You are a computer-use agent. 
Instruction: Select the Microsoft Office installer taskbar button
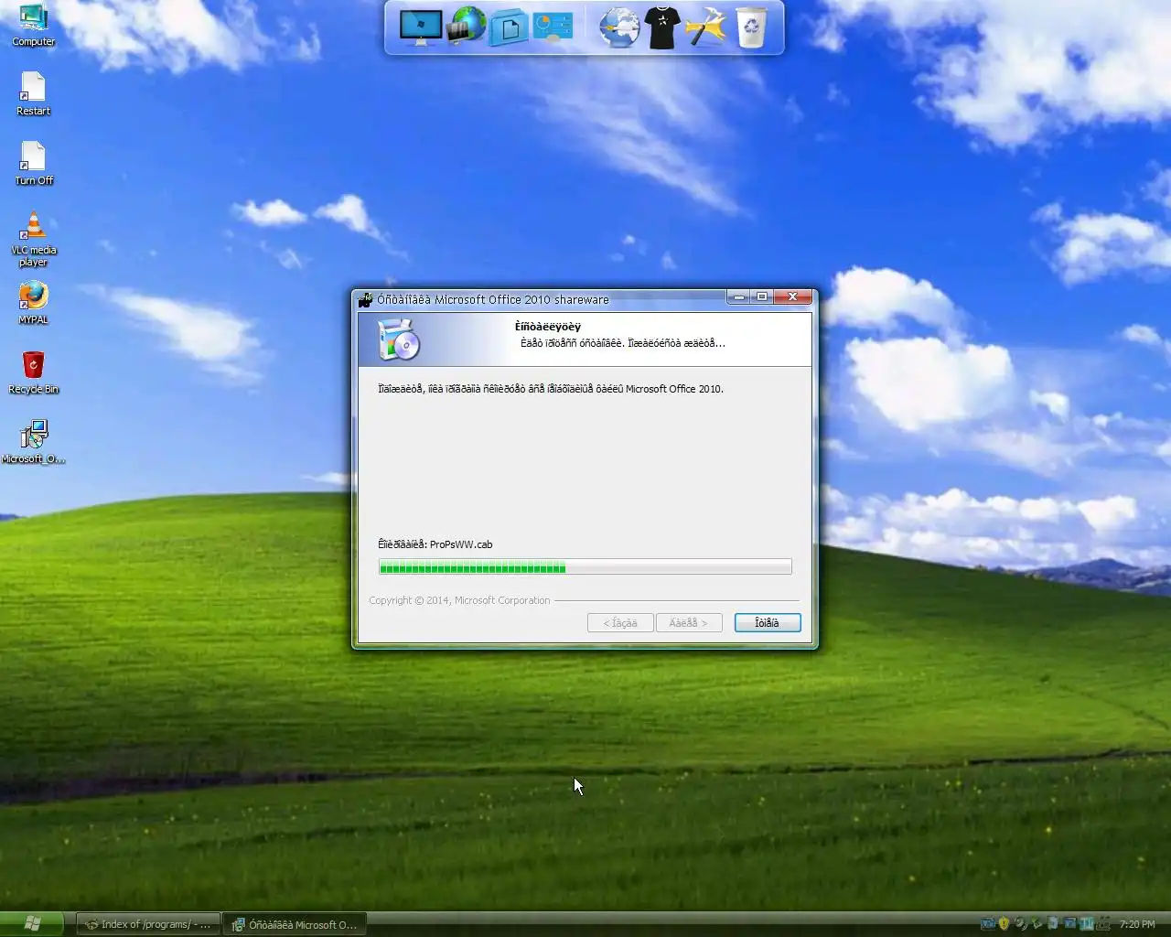pos(295,924)
